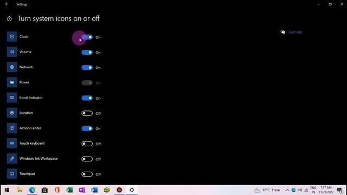Click the Windows Ink Workspace label
The image size is (347, 195).
click(38, 159)
